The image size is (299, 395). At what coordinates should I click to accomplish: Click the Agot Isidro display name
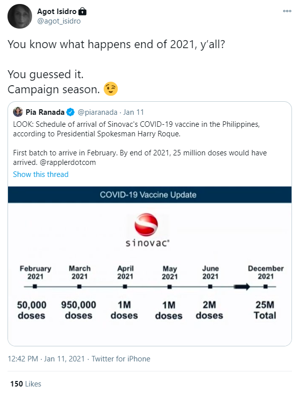pyautogui.click(x=57, y=12)
